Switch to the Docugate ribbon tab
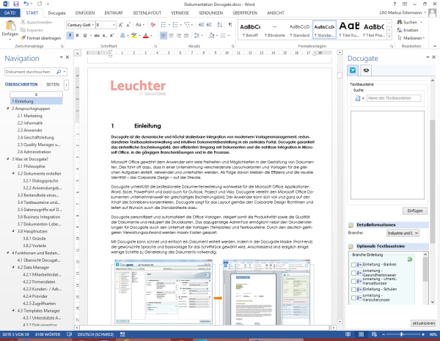The width and height of the screenshot is (440, 341). pos(56,13)
